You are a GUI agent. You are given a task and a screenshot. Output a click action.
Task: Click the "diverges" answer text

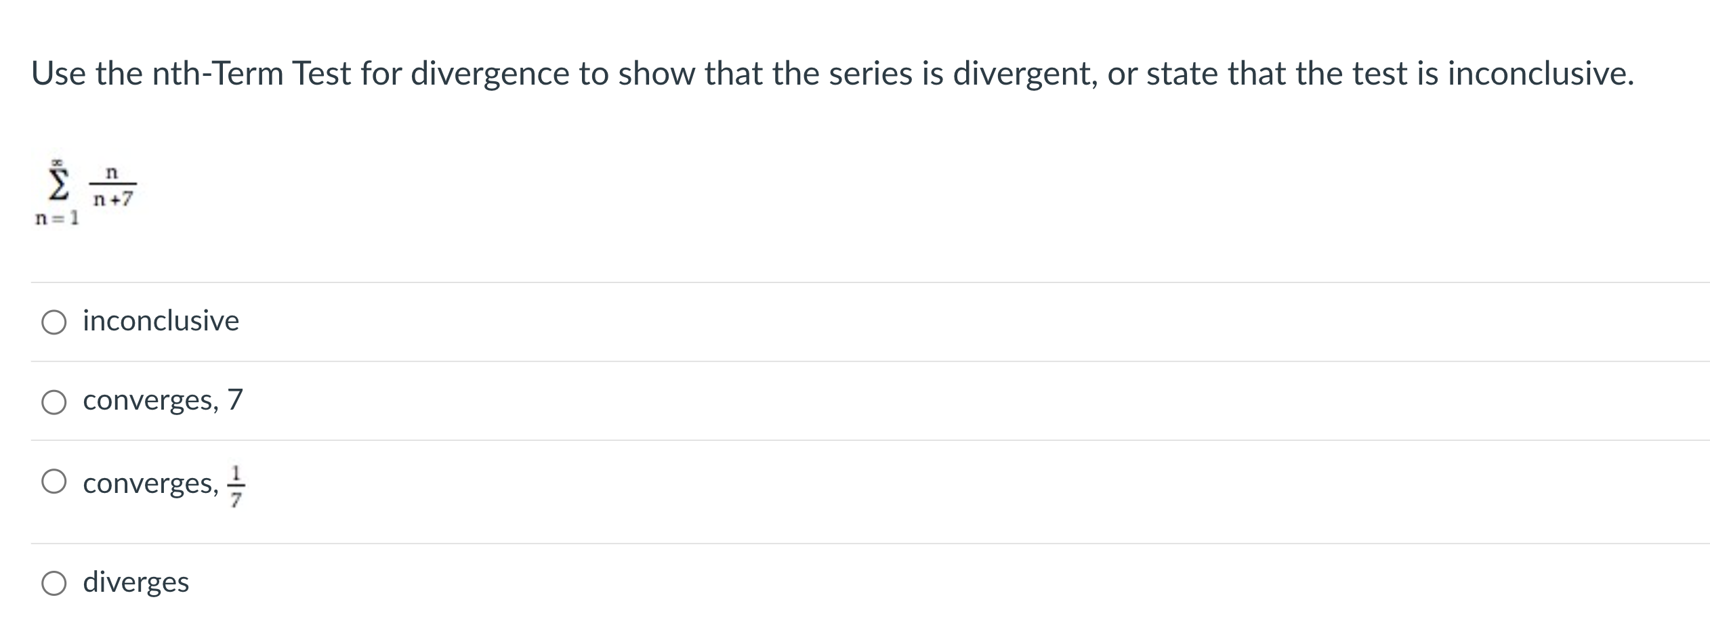pos(134,583)
